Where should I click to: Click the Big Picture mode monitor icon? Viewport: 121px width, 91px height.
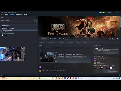113,13
